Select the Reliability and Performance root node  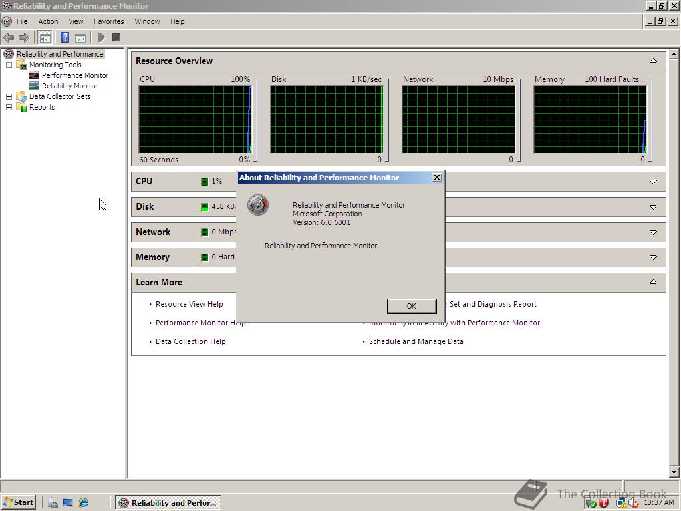tap(60, 54)
